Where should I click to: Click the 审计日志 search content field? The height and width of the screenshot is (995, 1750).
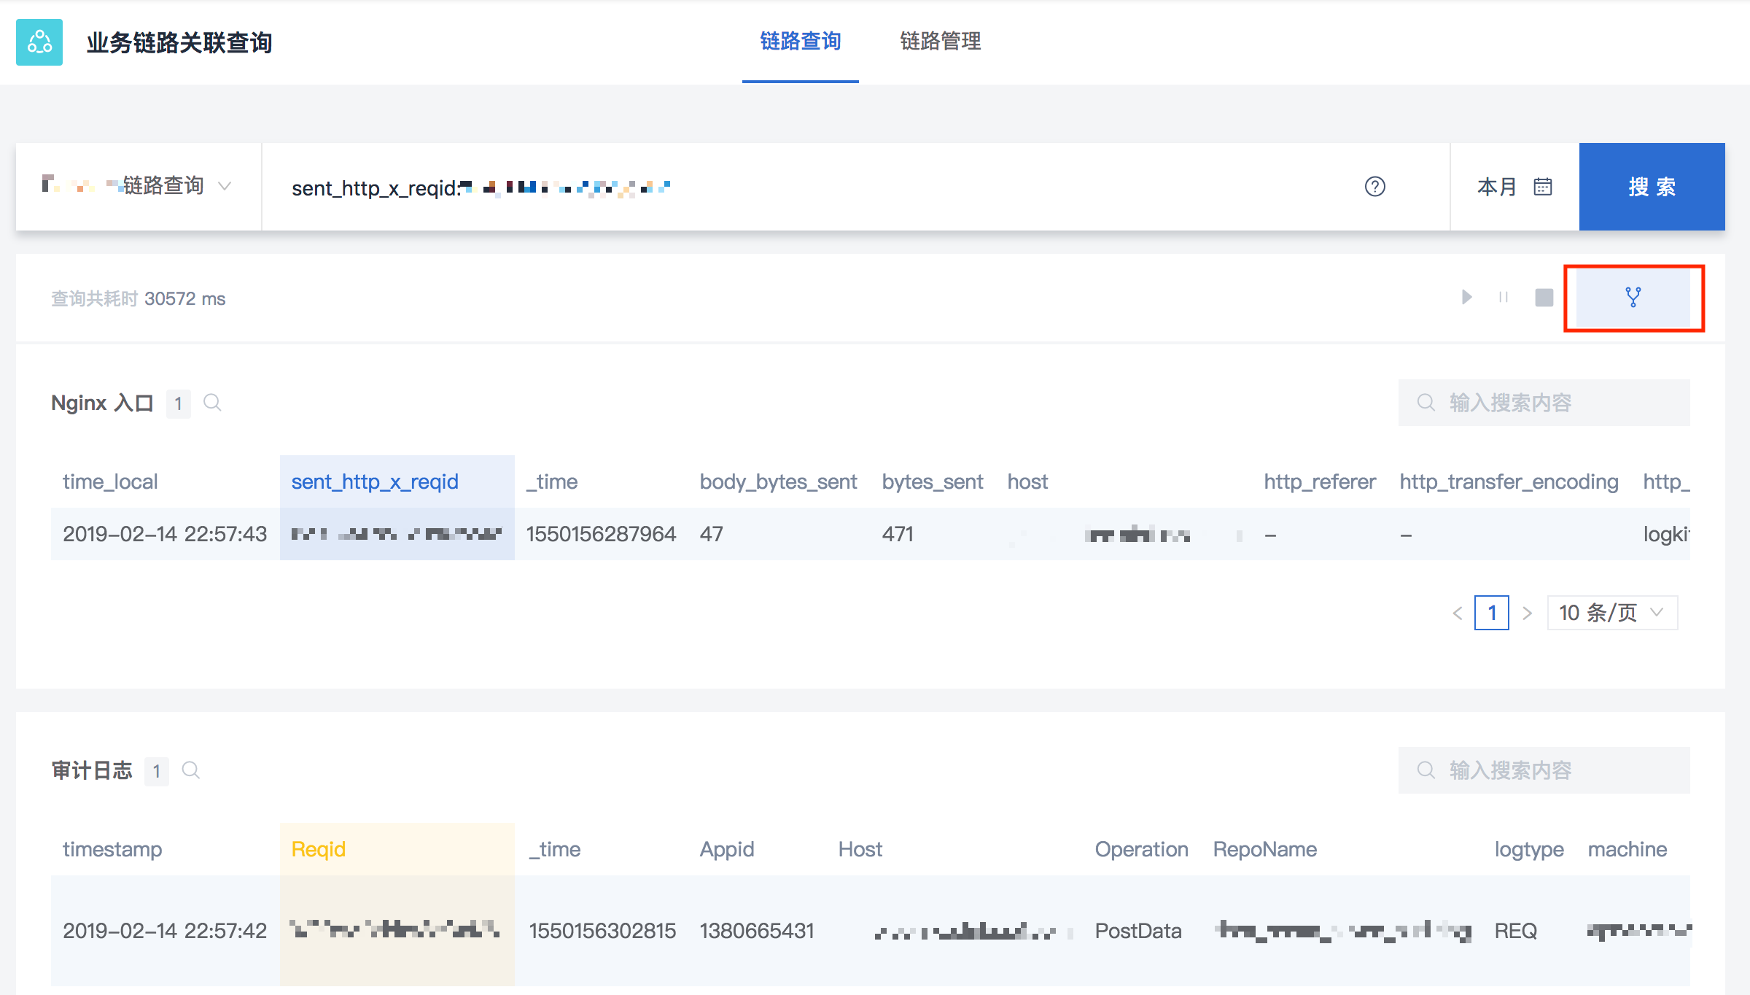click(1544, 770)
